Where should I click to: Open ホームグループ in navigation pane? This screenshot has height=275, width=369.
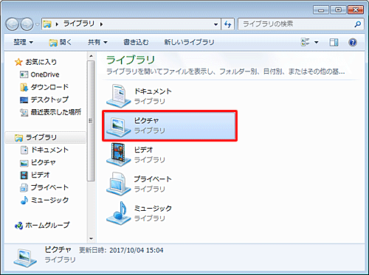point(47,225)
